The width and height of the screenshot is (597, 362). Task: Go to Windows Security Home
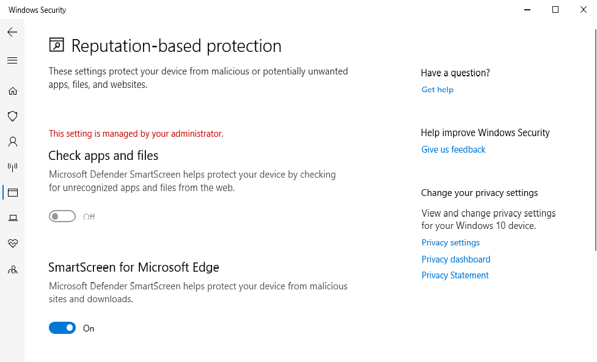point(12,90)
